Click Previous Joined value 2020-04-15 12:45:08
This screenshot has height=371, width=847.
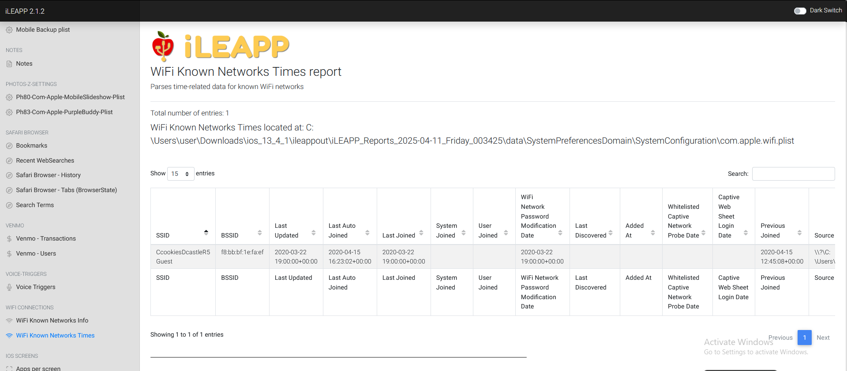[x=782, y=257]
